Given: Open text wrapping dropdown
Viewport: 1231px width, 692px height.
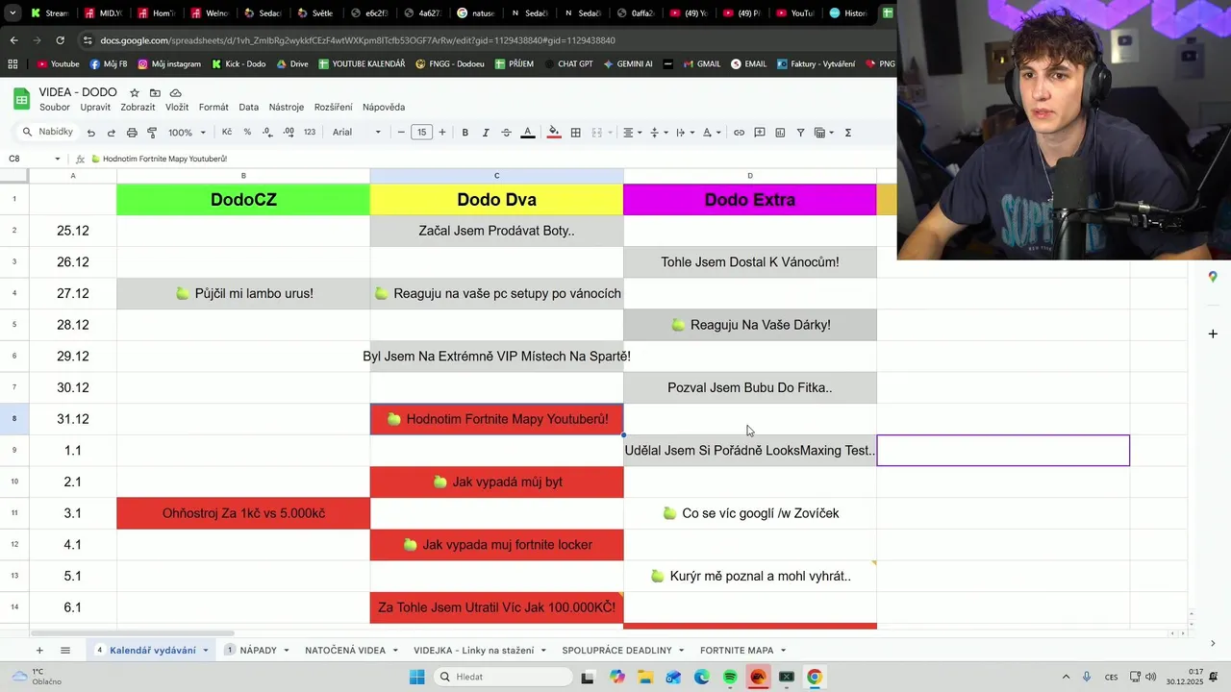Looking at the screenshot, I should (685, 133).
